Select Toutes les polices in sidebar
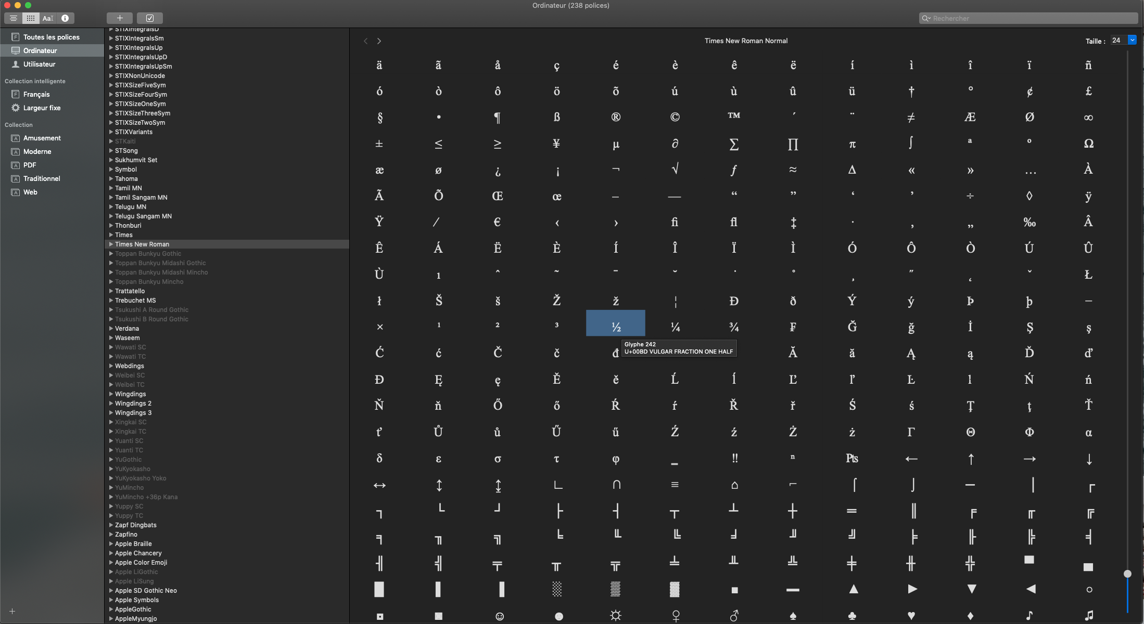Screen dimensions: 1144x624 pyautogui.click(x=51, y=37)
